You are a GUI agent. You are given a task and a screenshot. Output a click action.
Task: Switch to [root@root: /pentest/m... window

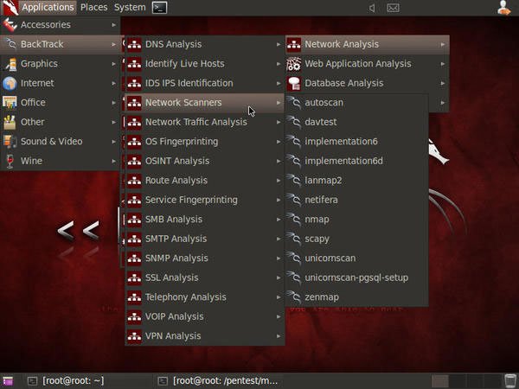[219, 381]
